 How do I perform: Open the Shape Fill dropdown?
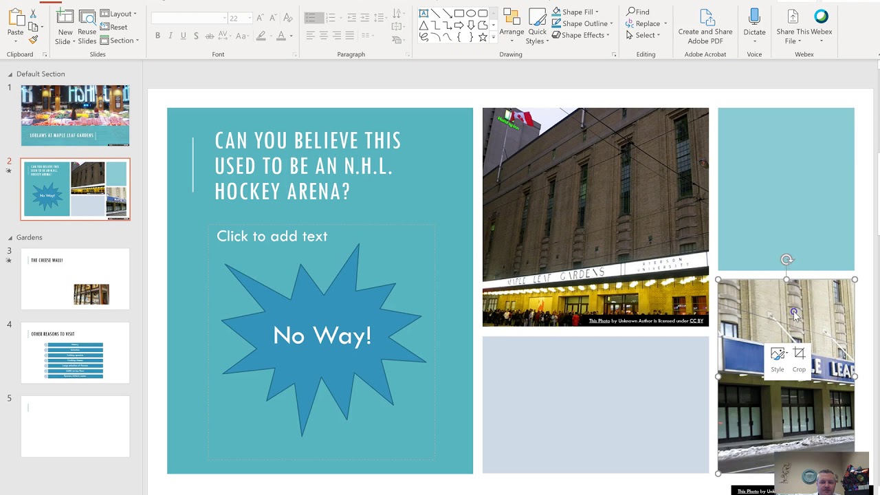(575, 12)
